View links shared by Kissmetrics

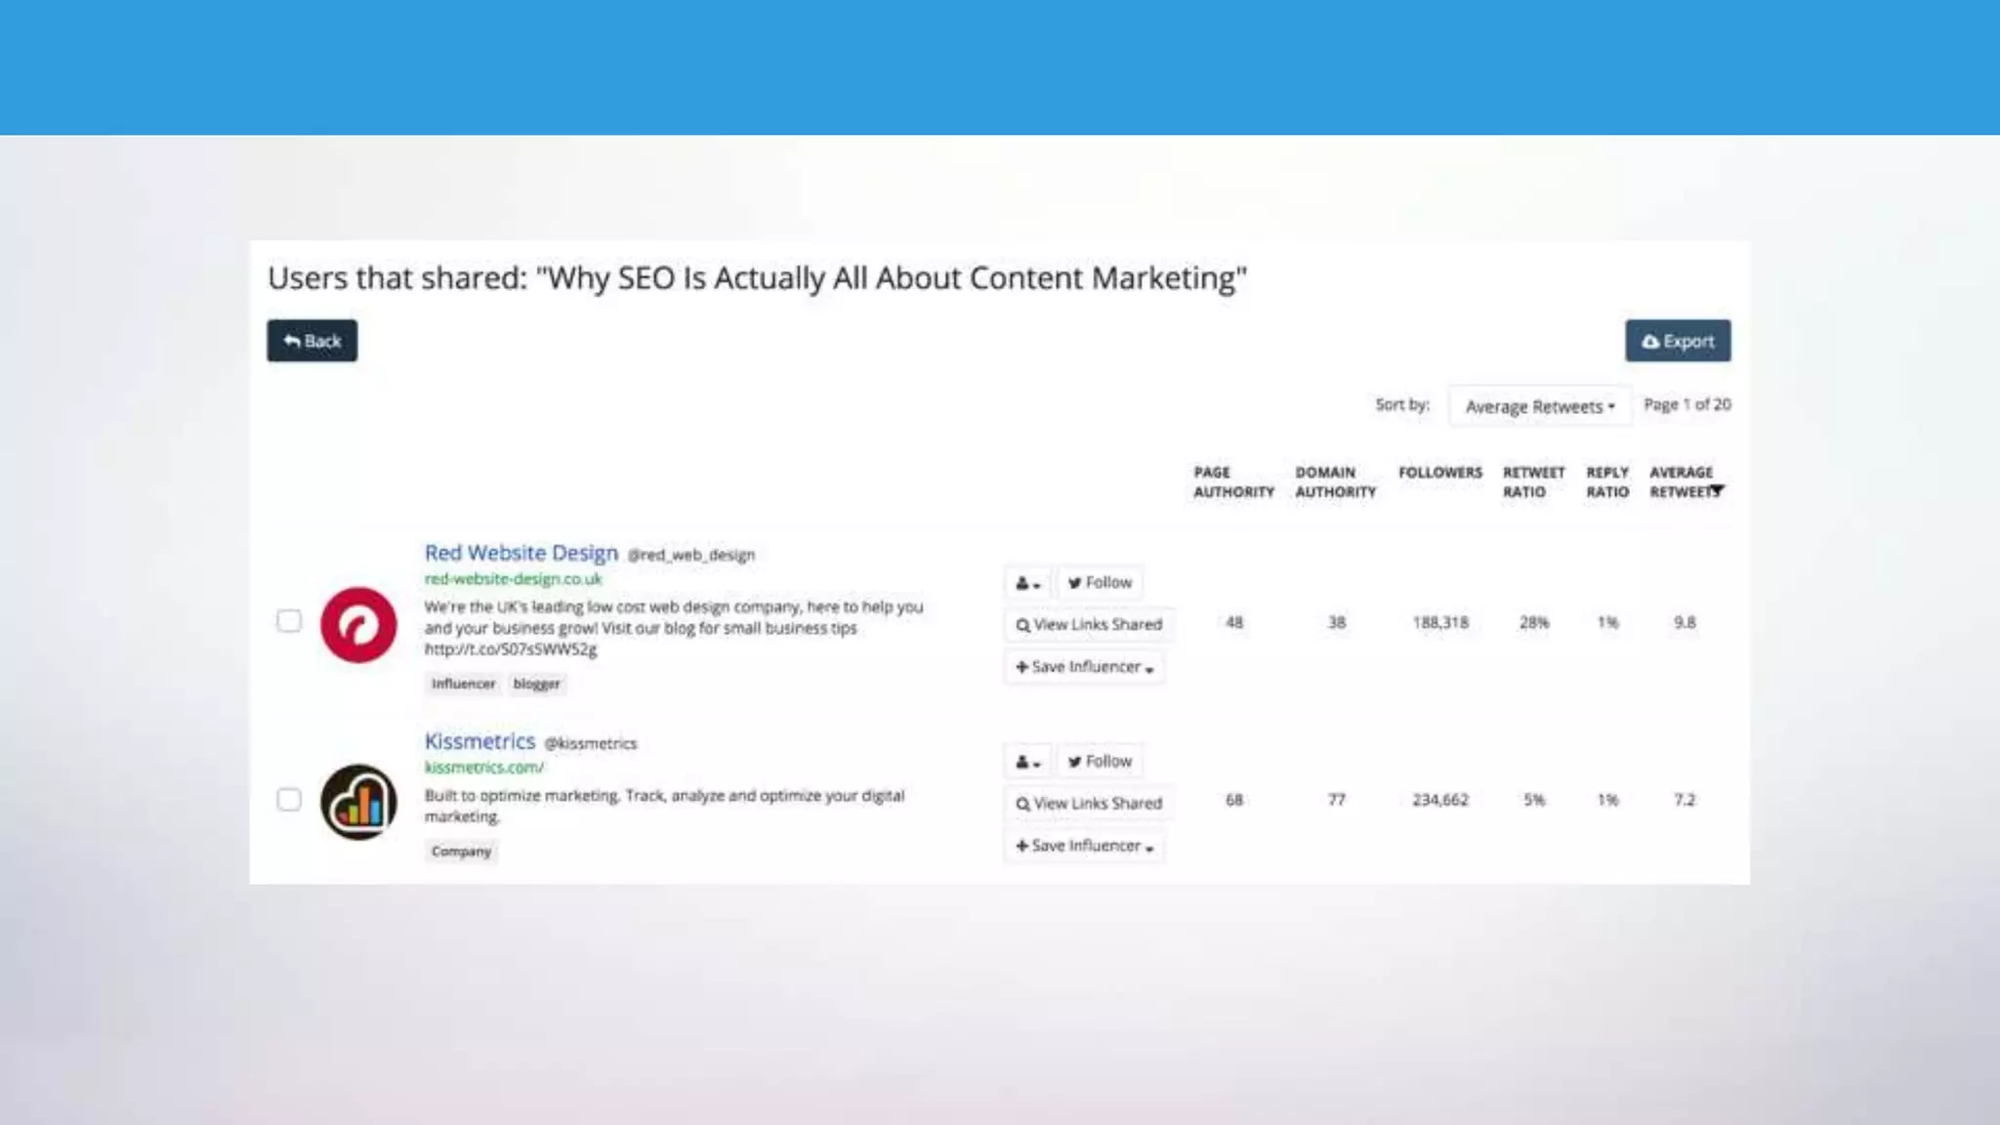pyautogui.click(x=1089, y=804)
